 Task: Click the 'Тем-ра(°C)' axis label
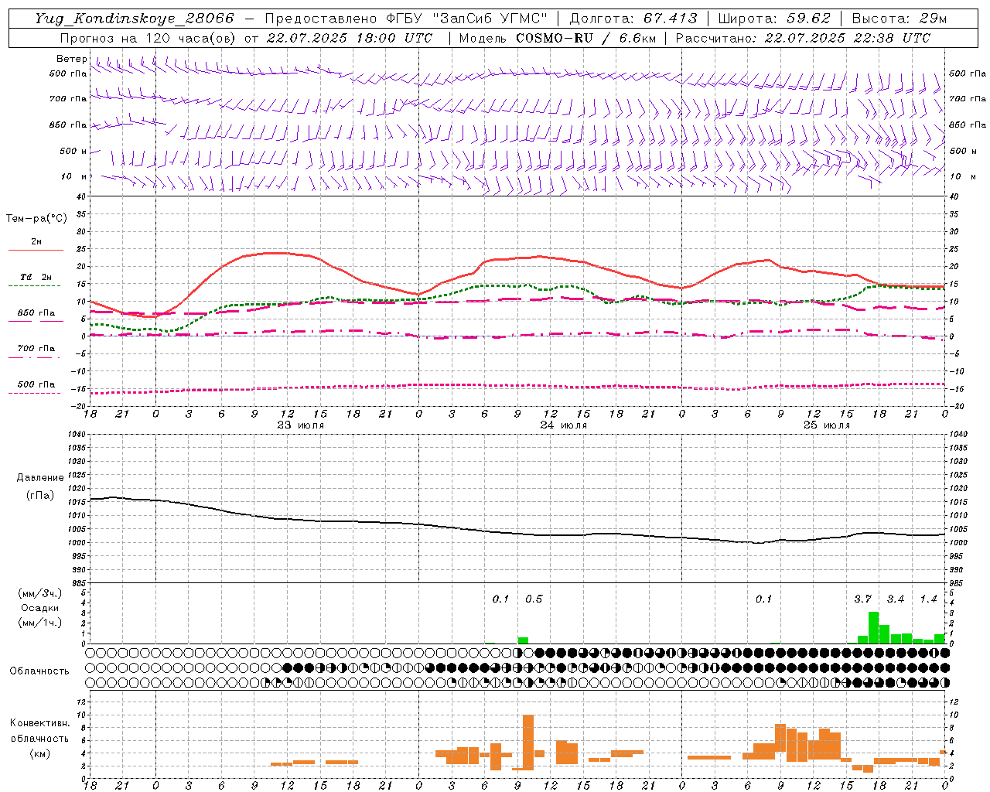coord(36,219)
